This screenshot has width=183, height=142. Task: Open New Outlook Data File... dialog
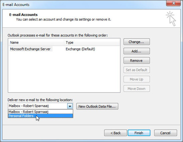tap(97, 106)
